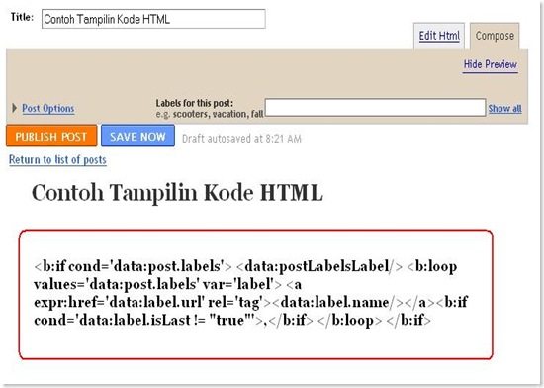The height and width of the screenshot is (388, 544).
Task: Switch to the Compose tab
Action: click(x=495, y=36)
